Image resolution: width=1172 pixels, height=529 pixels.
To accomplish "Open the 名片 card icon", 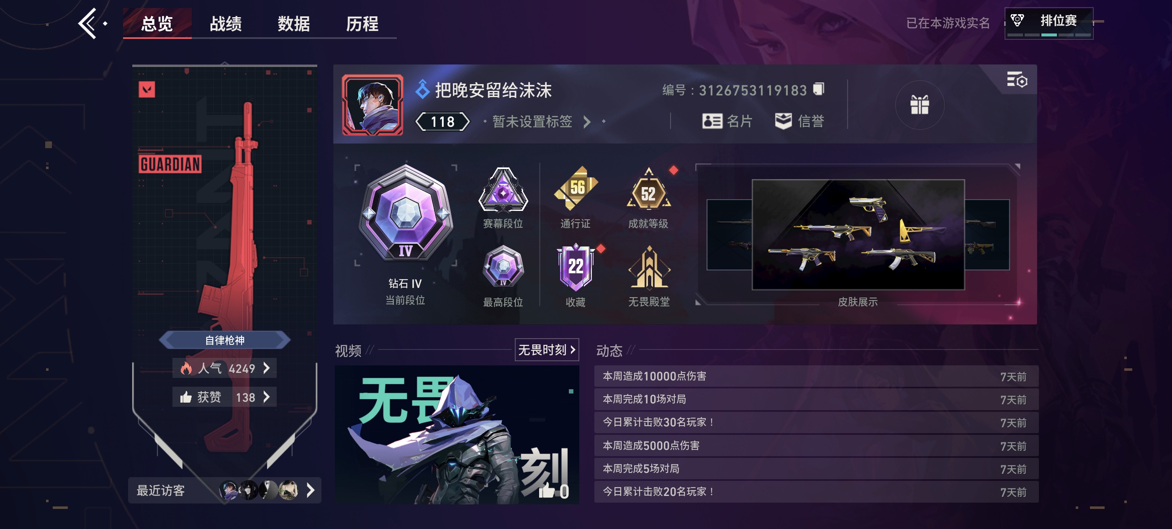I will [x=712, y=121].
